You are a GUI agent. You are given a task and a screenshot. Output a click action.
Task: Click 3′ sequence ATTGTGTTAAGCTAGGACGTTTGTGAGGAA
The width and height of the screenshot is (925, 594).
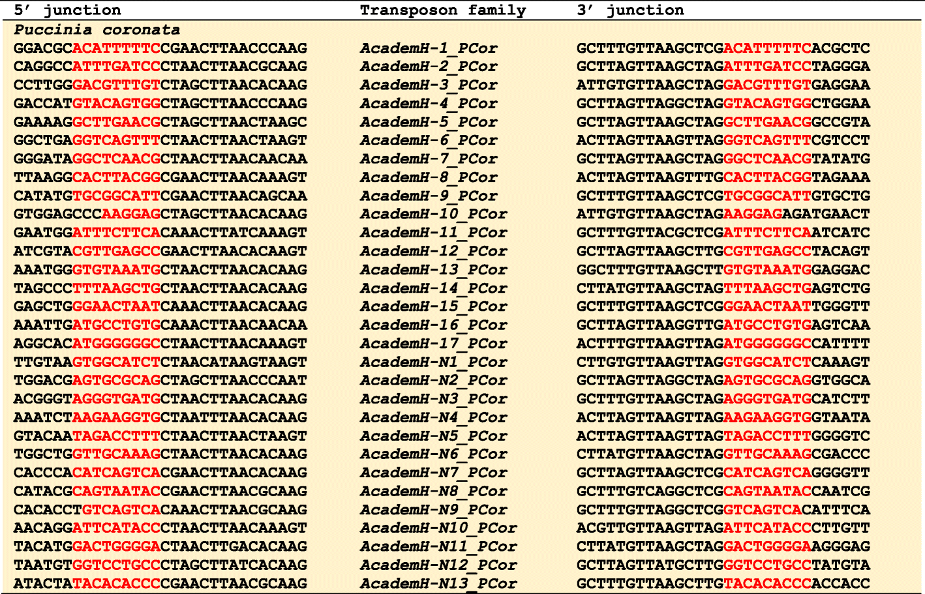pos(723,85)
